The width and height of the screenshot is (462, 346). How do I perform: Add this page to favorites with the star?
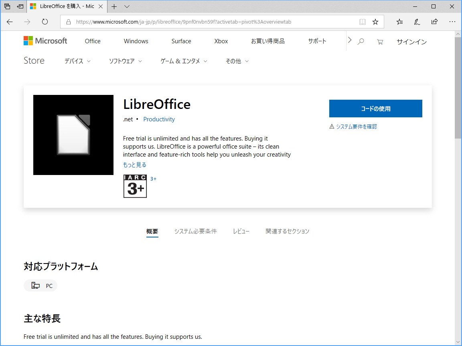375,22
